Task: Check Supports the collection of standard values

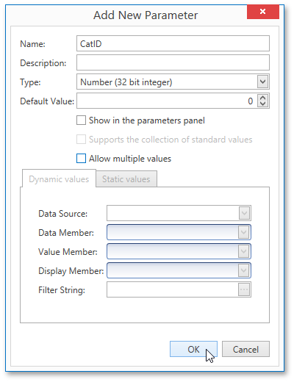Action: [x=81, y=140]
